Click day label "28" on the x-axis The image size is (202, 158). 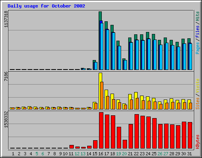(172, 154)
